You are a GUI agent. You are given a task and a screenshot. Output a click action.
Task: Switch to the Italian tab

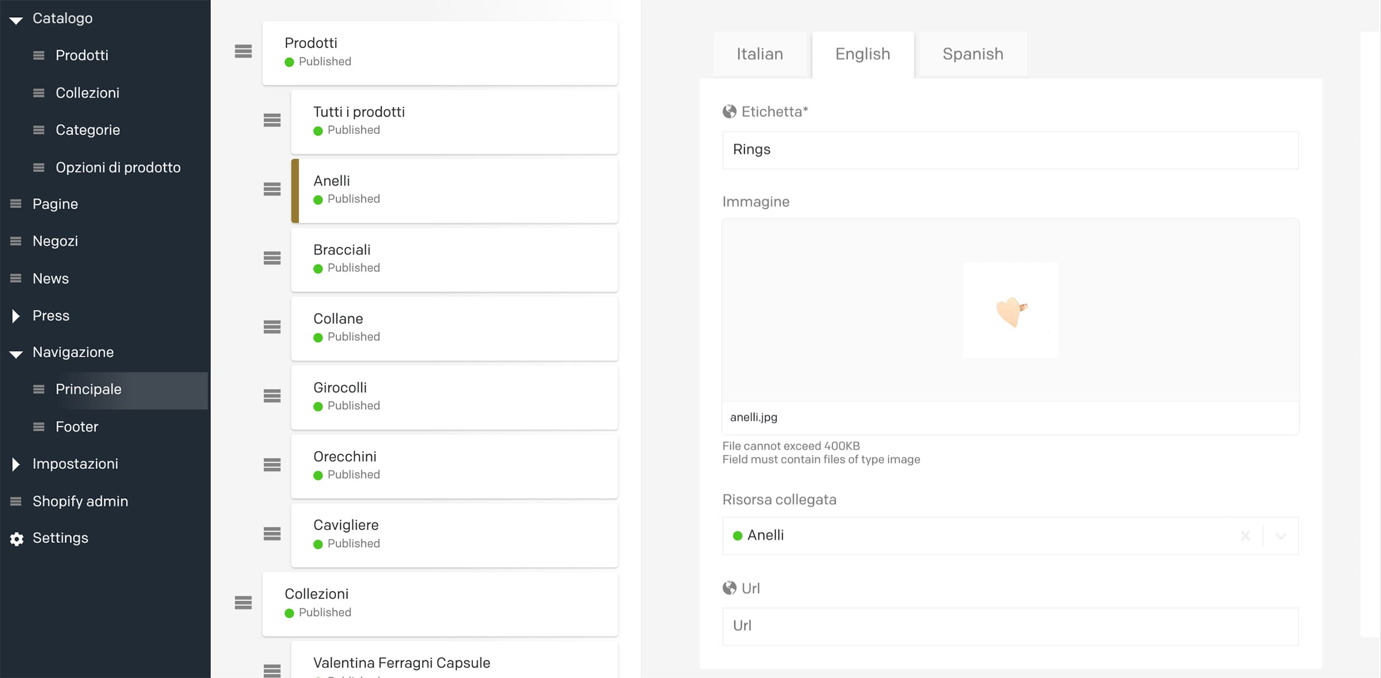[760, 53]
